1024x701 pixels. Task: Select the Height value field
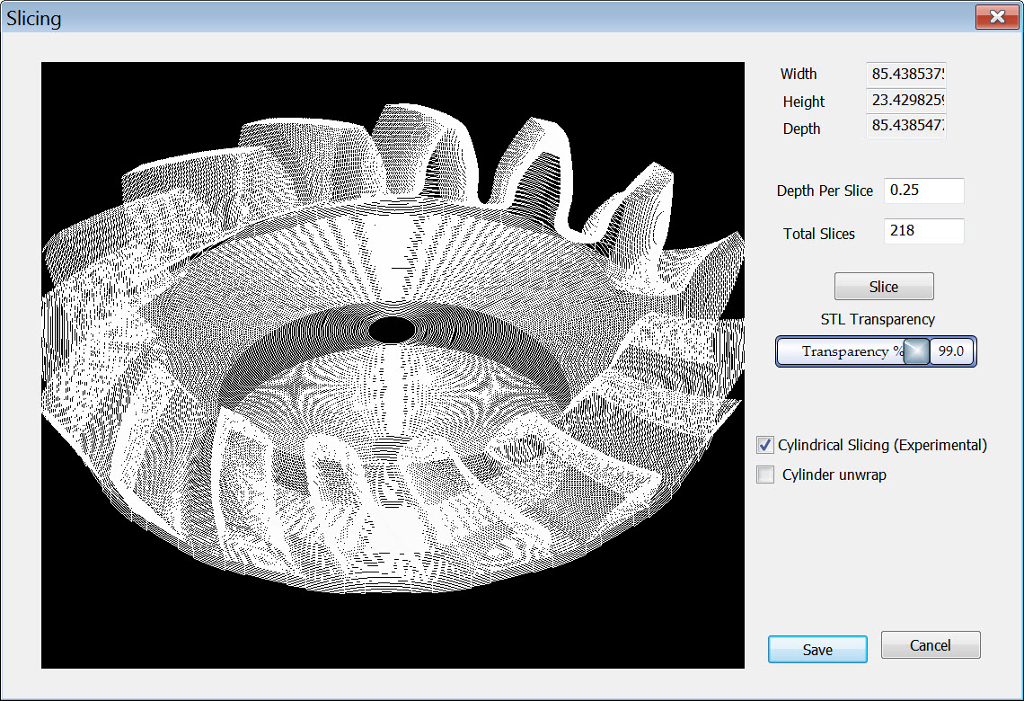[x=906, y=101]
